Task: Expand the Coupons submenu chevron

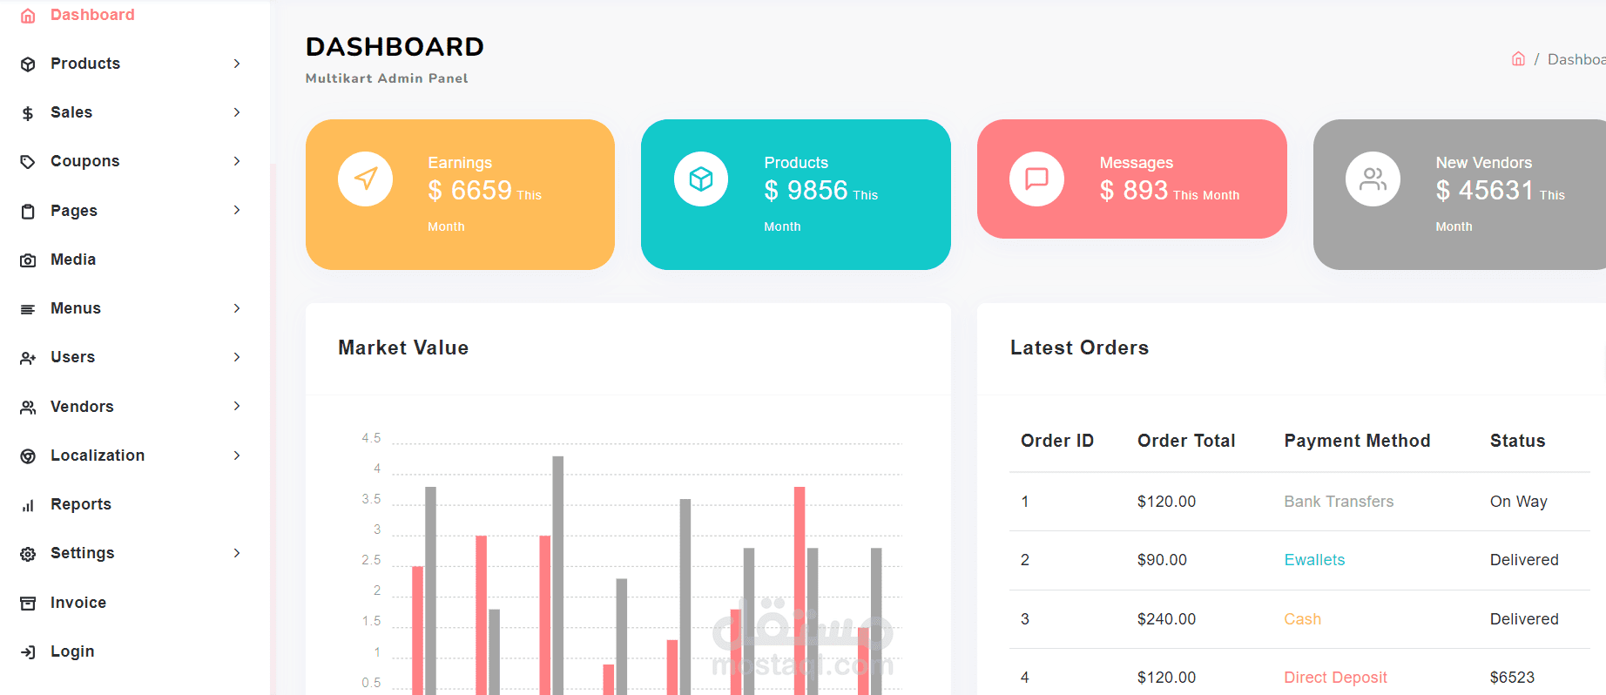Action: (x=237, y=161)
